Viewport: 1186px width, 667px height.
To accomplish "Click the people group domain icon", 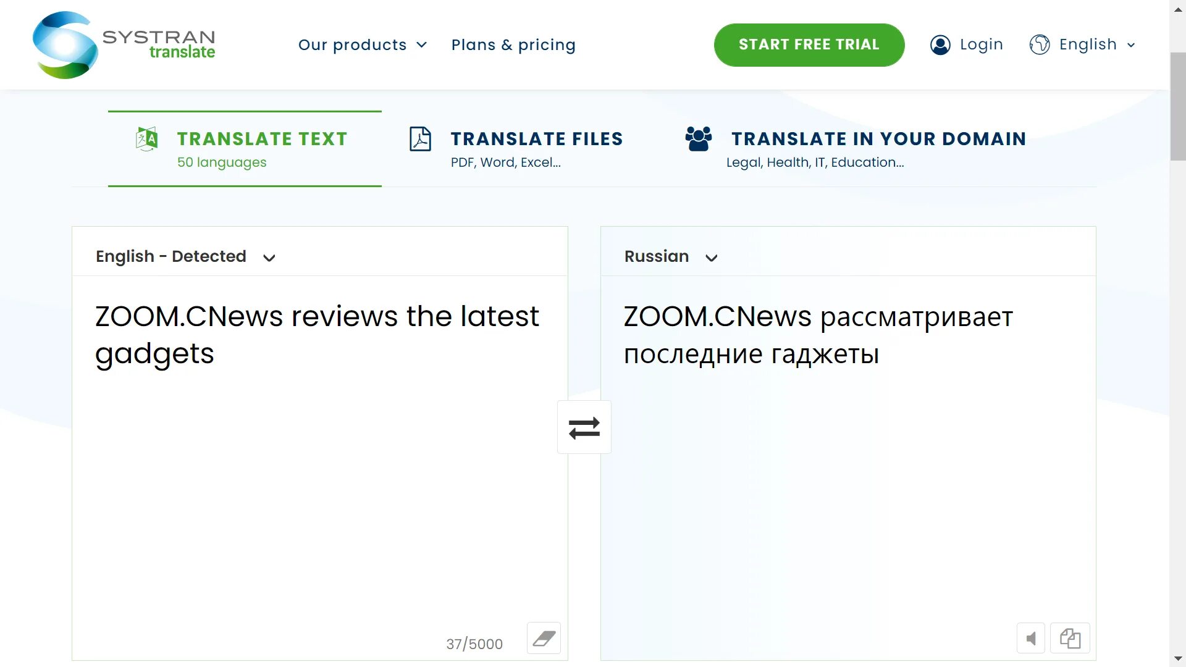I will coord(699,139).
